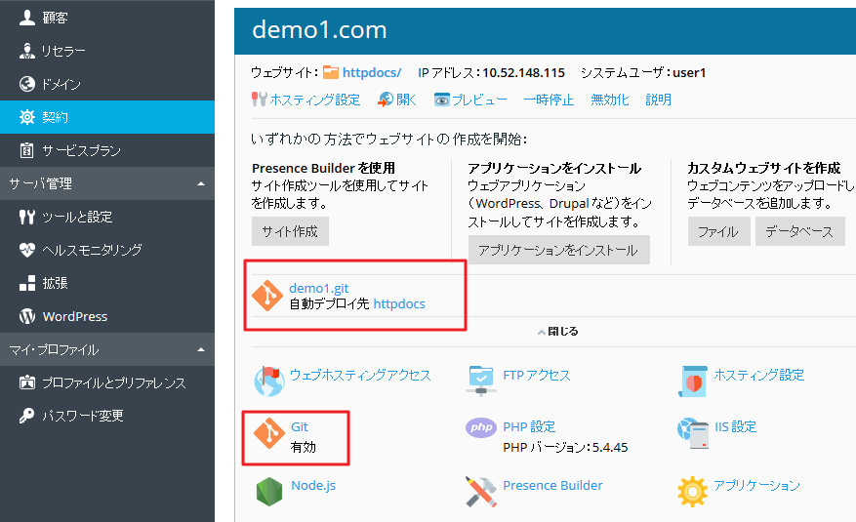Click the Git icon next to demo1.git
856x522 pixels.
267,296
